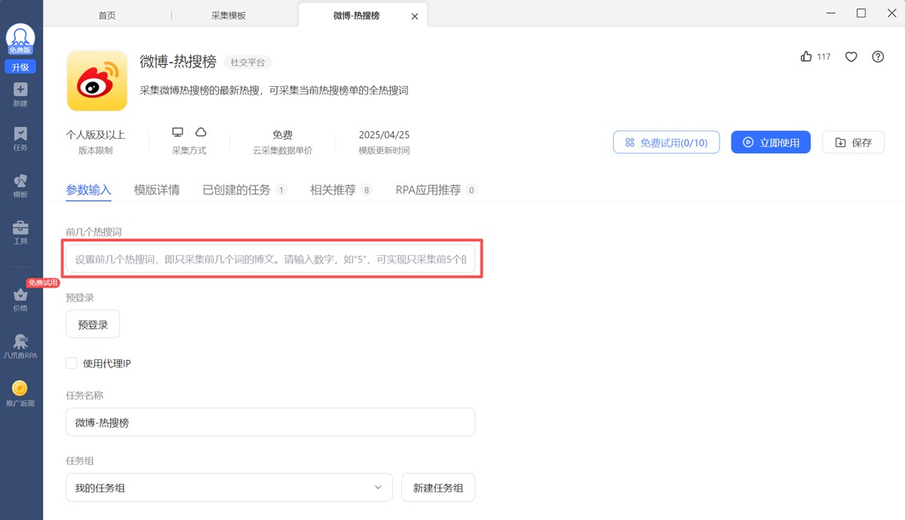Click the thumbs-up like icon

[806, 57]
